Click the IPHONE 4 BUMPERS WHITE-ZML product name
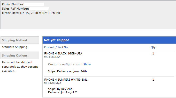Screen dimensions: 176x98 click(66, 80)
